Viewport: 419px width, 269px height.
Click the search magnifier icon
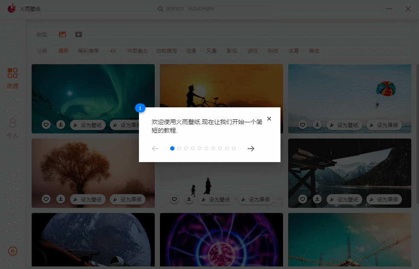160,9
